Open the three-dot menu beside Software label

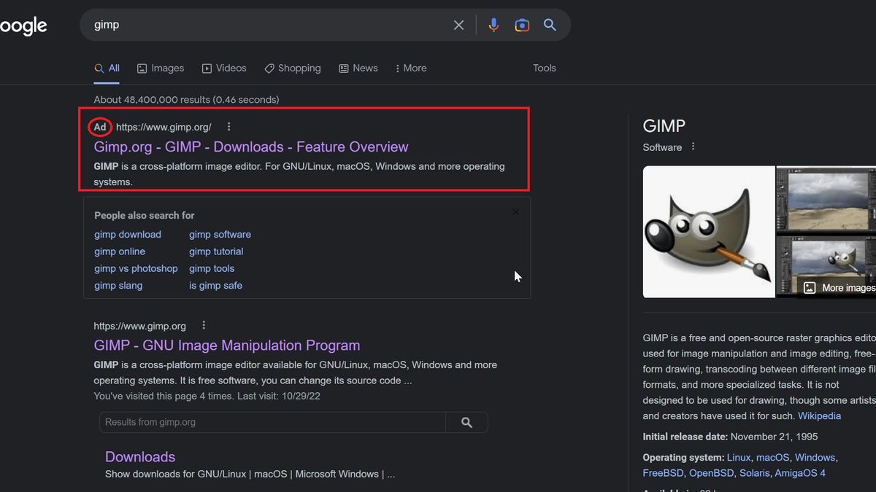point(692,146)
